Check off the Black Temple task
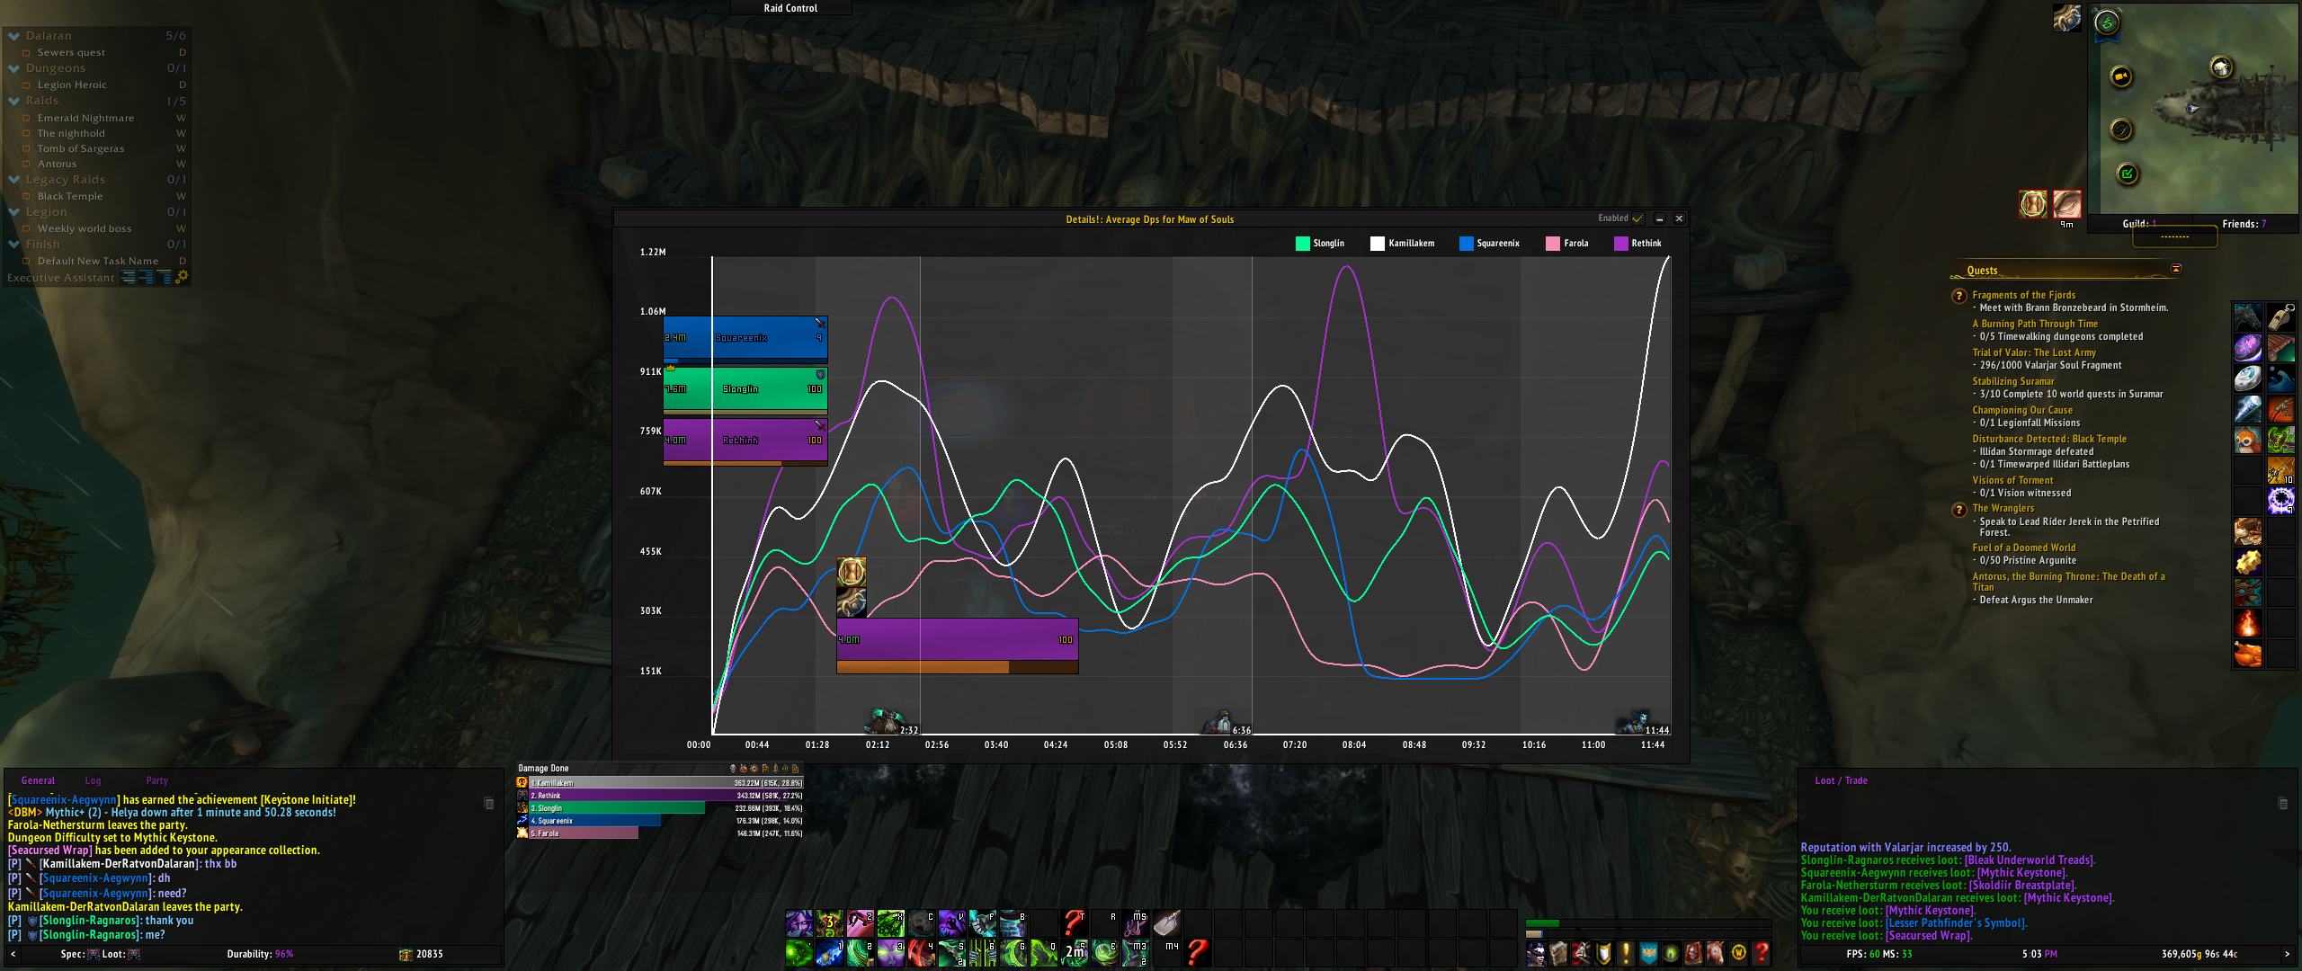The image size is (2302, 971). pos(26,197)
